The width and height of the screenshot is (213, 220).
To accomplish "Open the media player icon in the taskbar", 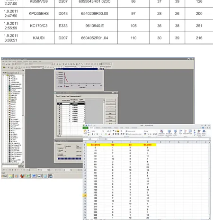I will [17, 176].
